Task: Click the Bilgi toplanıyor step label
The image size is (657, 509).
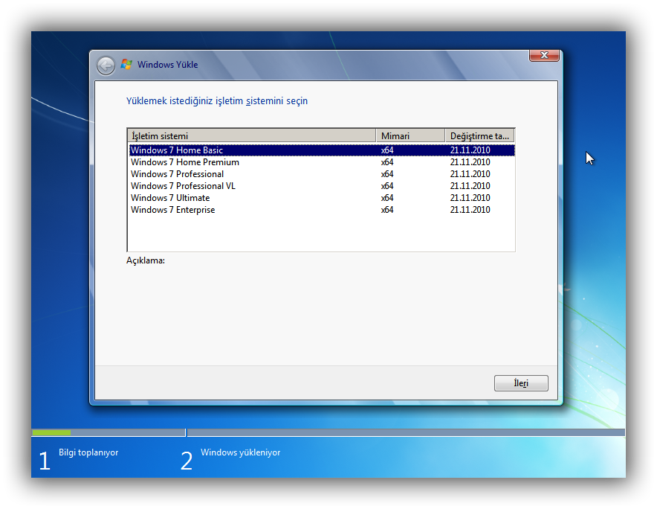Action: 88,452
